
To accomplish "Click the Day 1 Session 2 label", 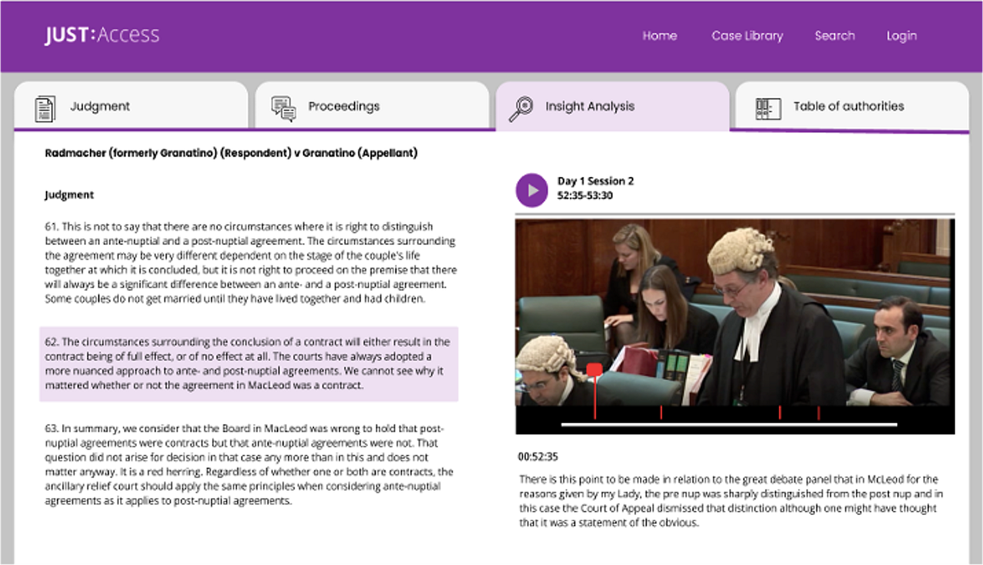I will pos(595,181).
